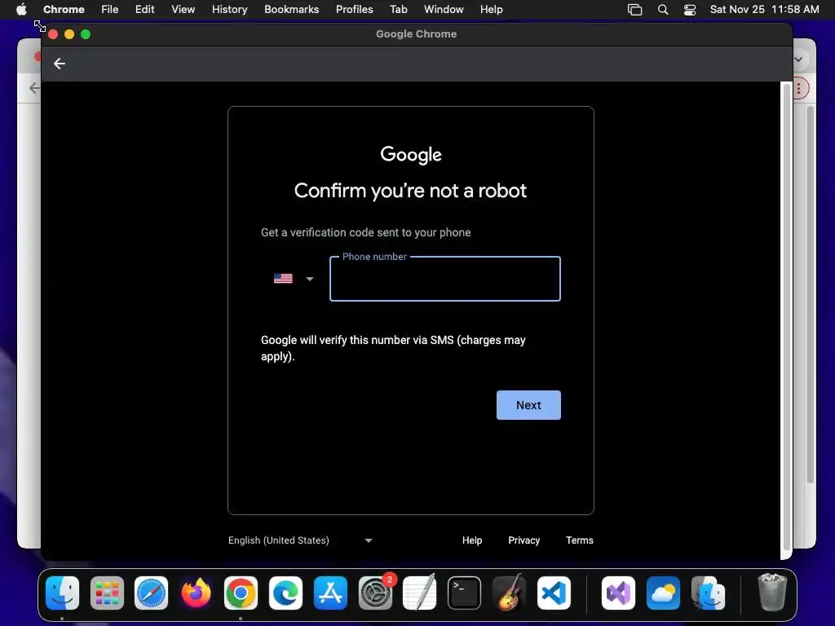Open Control Center in the menu bar
Screen dimensions: 835x626
(x=690, y=10)
